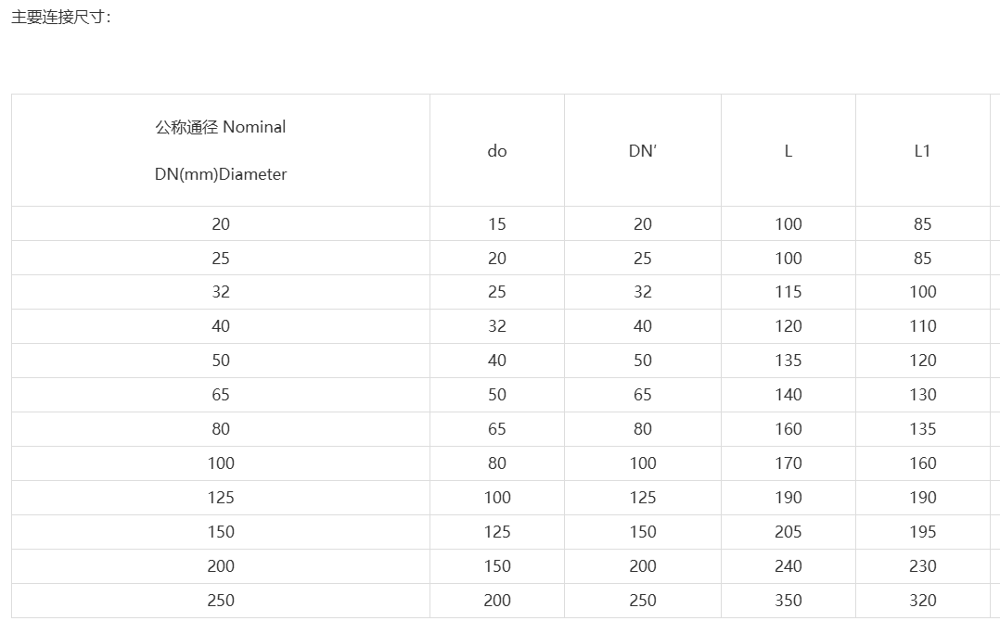This screenshot has height=621, width=1000.
Task: Select nominal diameter 20 cell in first row
Action: point(221,223)
